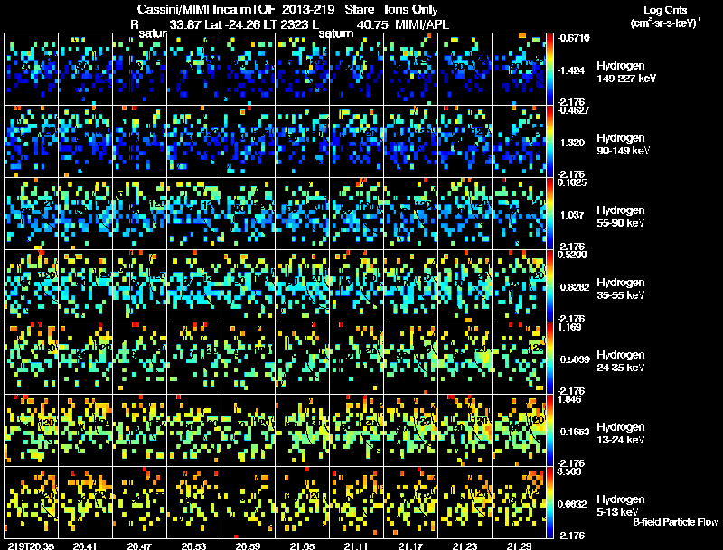Open the Hydrogen 24-35 keV panel at 20:53
The width and height of the screenshot is (723, 550).
[x=193, y=358]
